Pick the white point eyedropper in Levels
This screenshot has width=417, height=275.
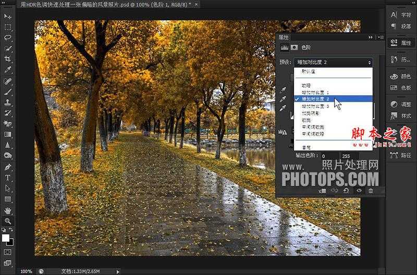(x=283, y=108)
